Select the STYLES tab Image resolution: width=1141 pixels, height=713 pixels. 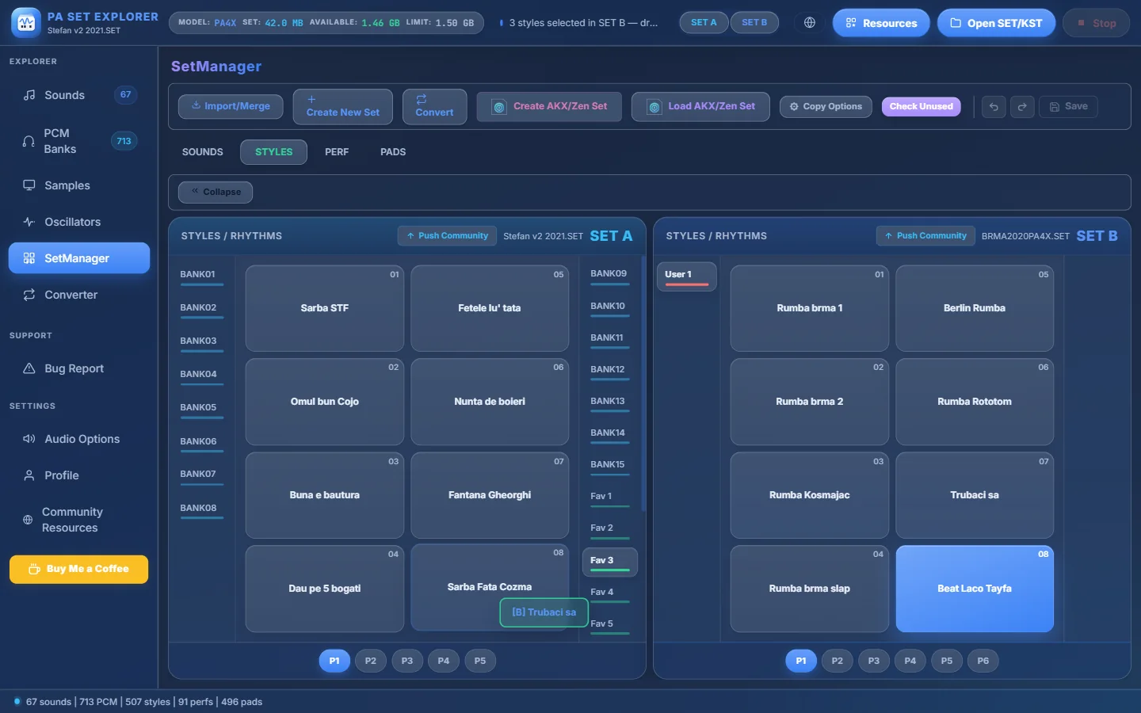pos(273,152)
